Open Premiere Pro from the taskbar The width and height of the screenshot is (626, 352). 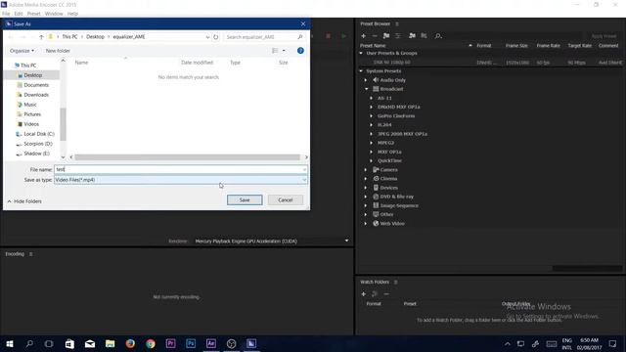pyautogui.click(x=170, y=343)
